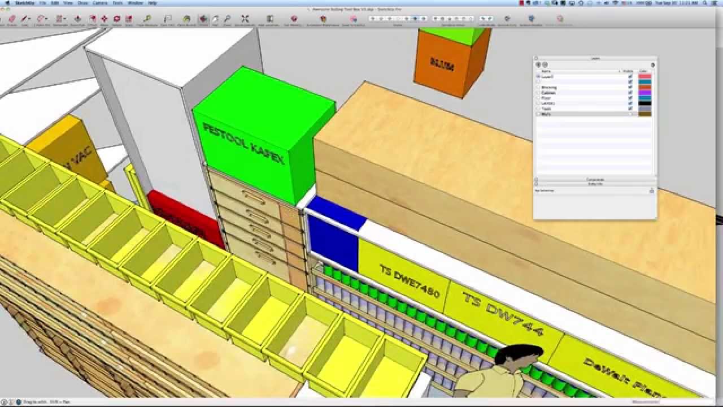The height and width of the screenshot is (407, 723).
Task: Open the Extension Warehouse
Action: click(323, 19)
